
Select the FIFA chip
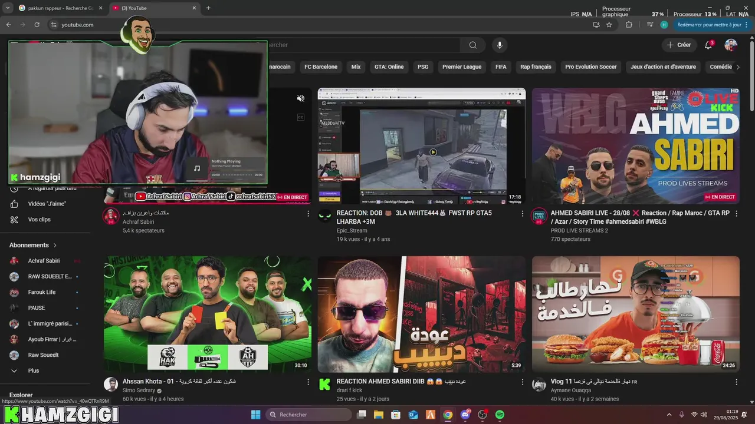pos(501,67)
